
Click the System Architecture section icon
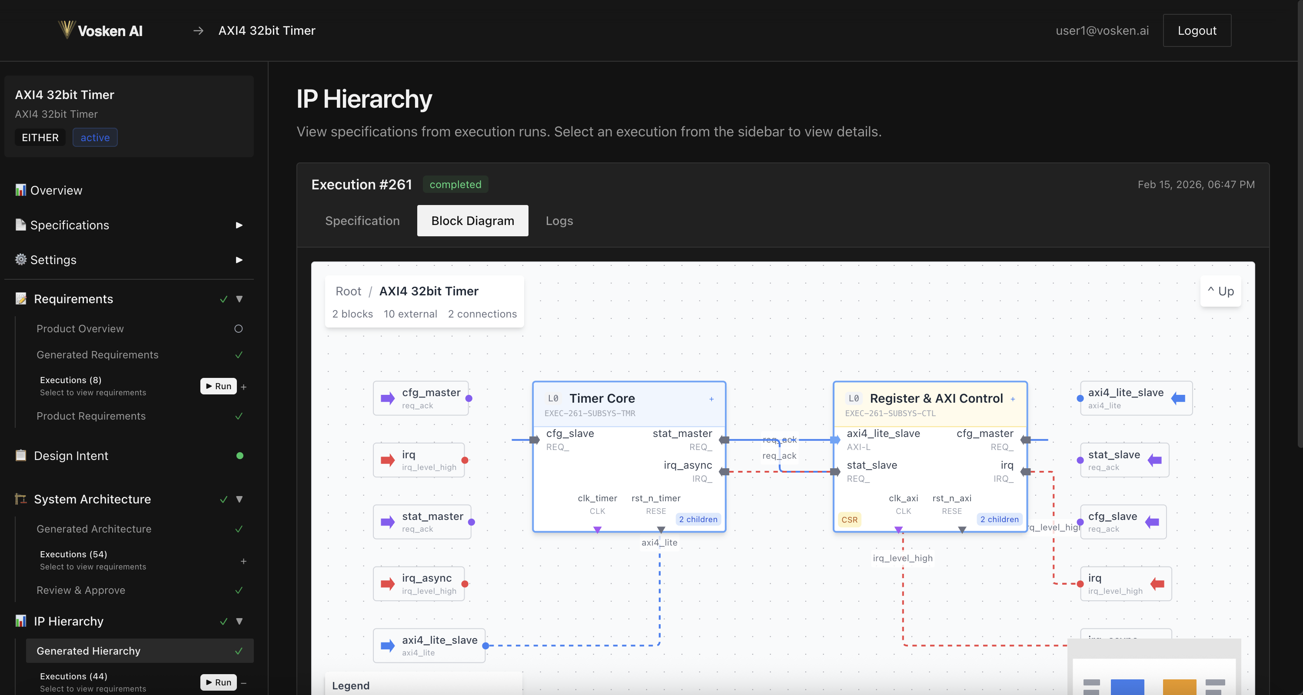tap(21, 499)
